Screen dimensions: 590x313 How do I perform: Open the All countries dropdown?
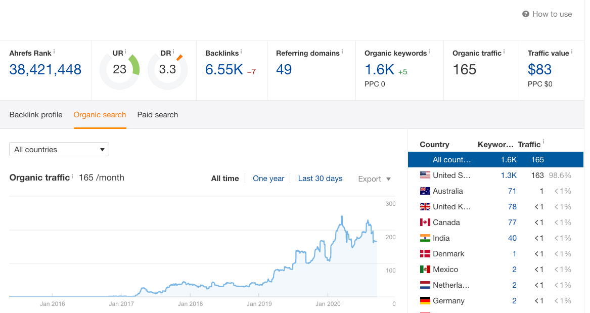click(59, 149)
